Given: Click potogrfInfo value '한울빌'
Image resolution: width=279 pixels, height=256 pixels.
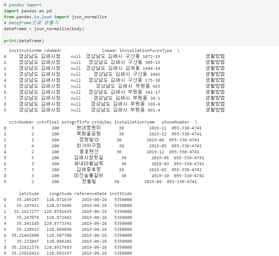Looking at the screenshot, I should (89, 181).
